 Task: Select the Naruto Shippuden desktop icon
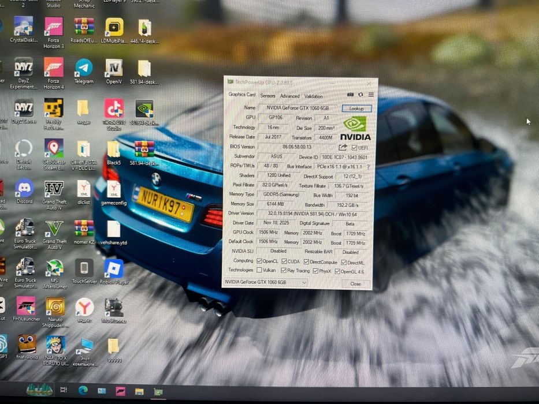55,312
